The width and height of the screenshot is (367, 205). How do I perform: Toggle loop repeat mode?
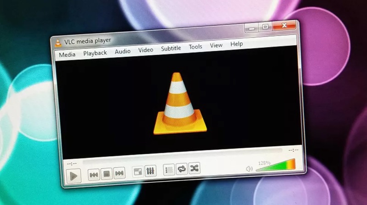click(182, 168)
